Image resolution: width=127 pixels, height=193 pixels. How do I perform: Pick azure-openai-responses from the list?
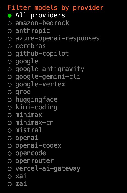coord(53,38)
